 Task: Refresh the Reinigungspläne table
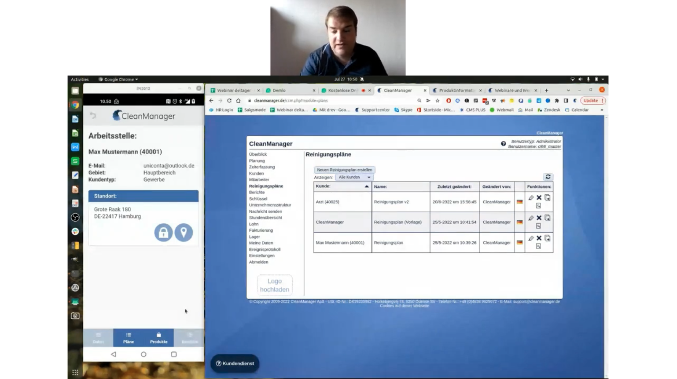click(x=548, y=177)
